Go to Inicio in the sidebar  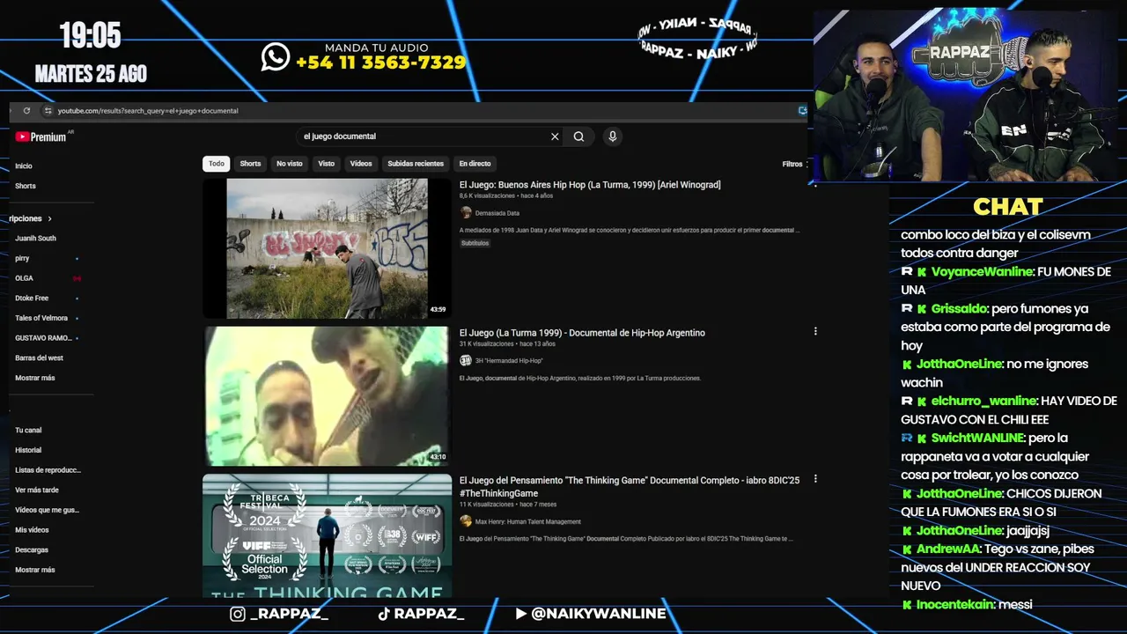click(x=24, y=166)
